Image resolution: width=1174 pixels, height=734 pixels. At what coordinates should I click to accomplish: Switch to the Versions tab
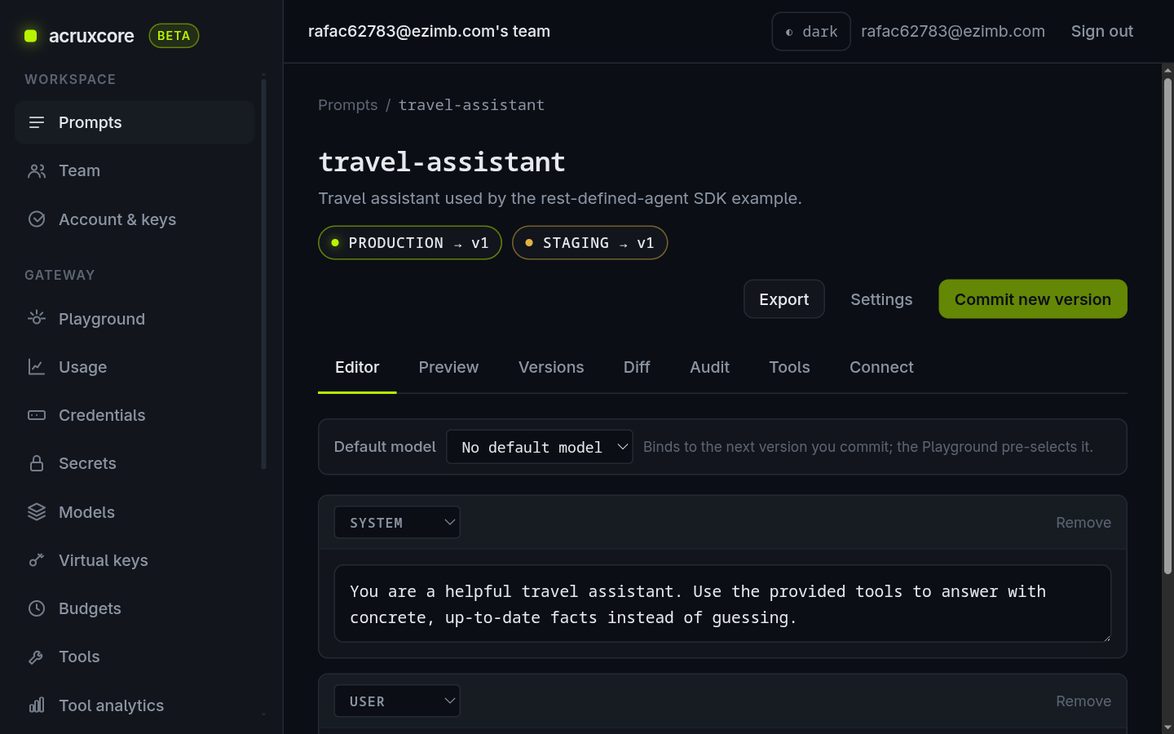[x=551, y=367]
